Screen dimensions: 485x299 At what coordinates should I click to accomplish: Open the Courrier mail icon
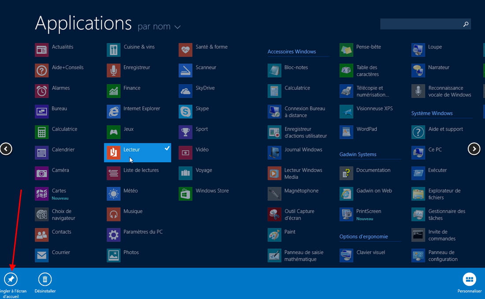tap(41, 255)
